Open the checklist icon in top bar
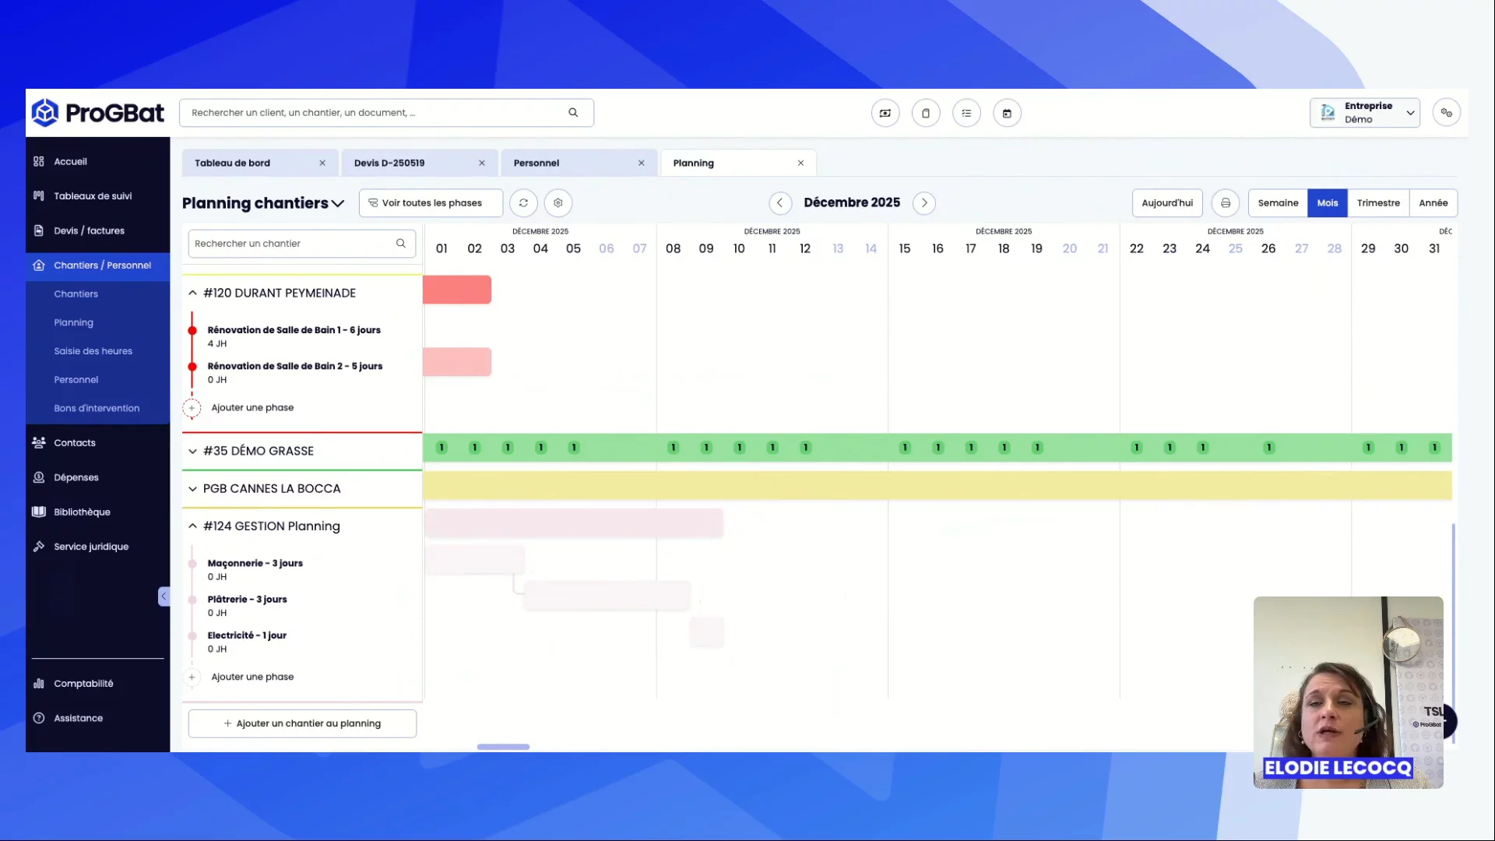The image size is (1495, 841). [x=966, y=114]
